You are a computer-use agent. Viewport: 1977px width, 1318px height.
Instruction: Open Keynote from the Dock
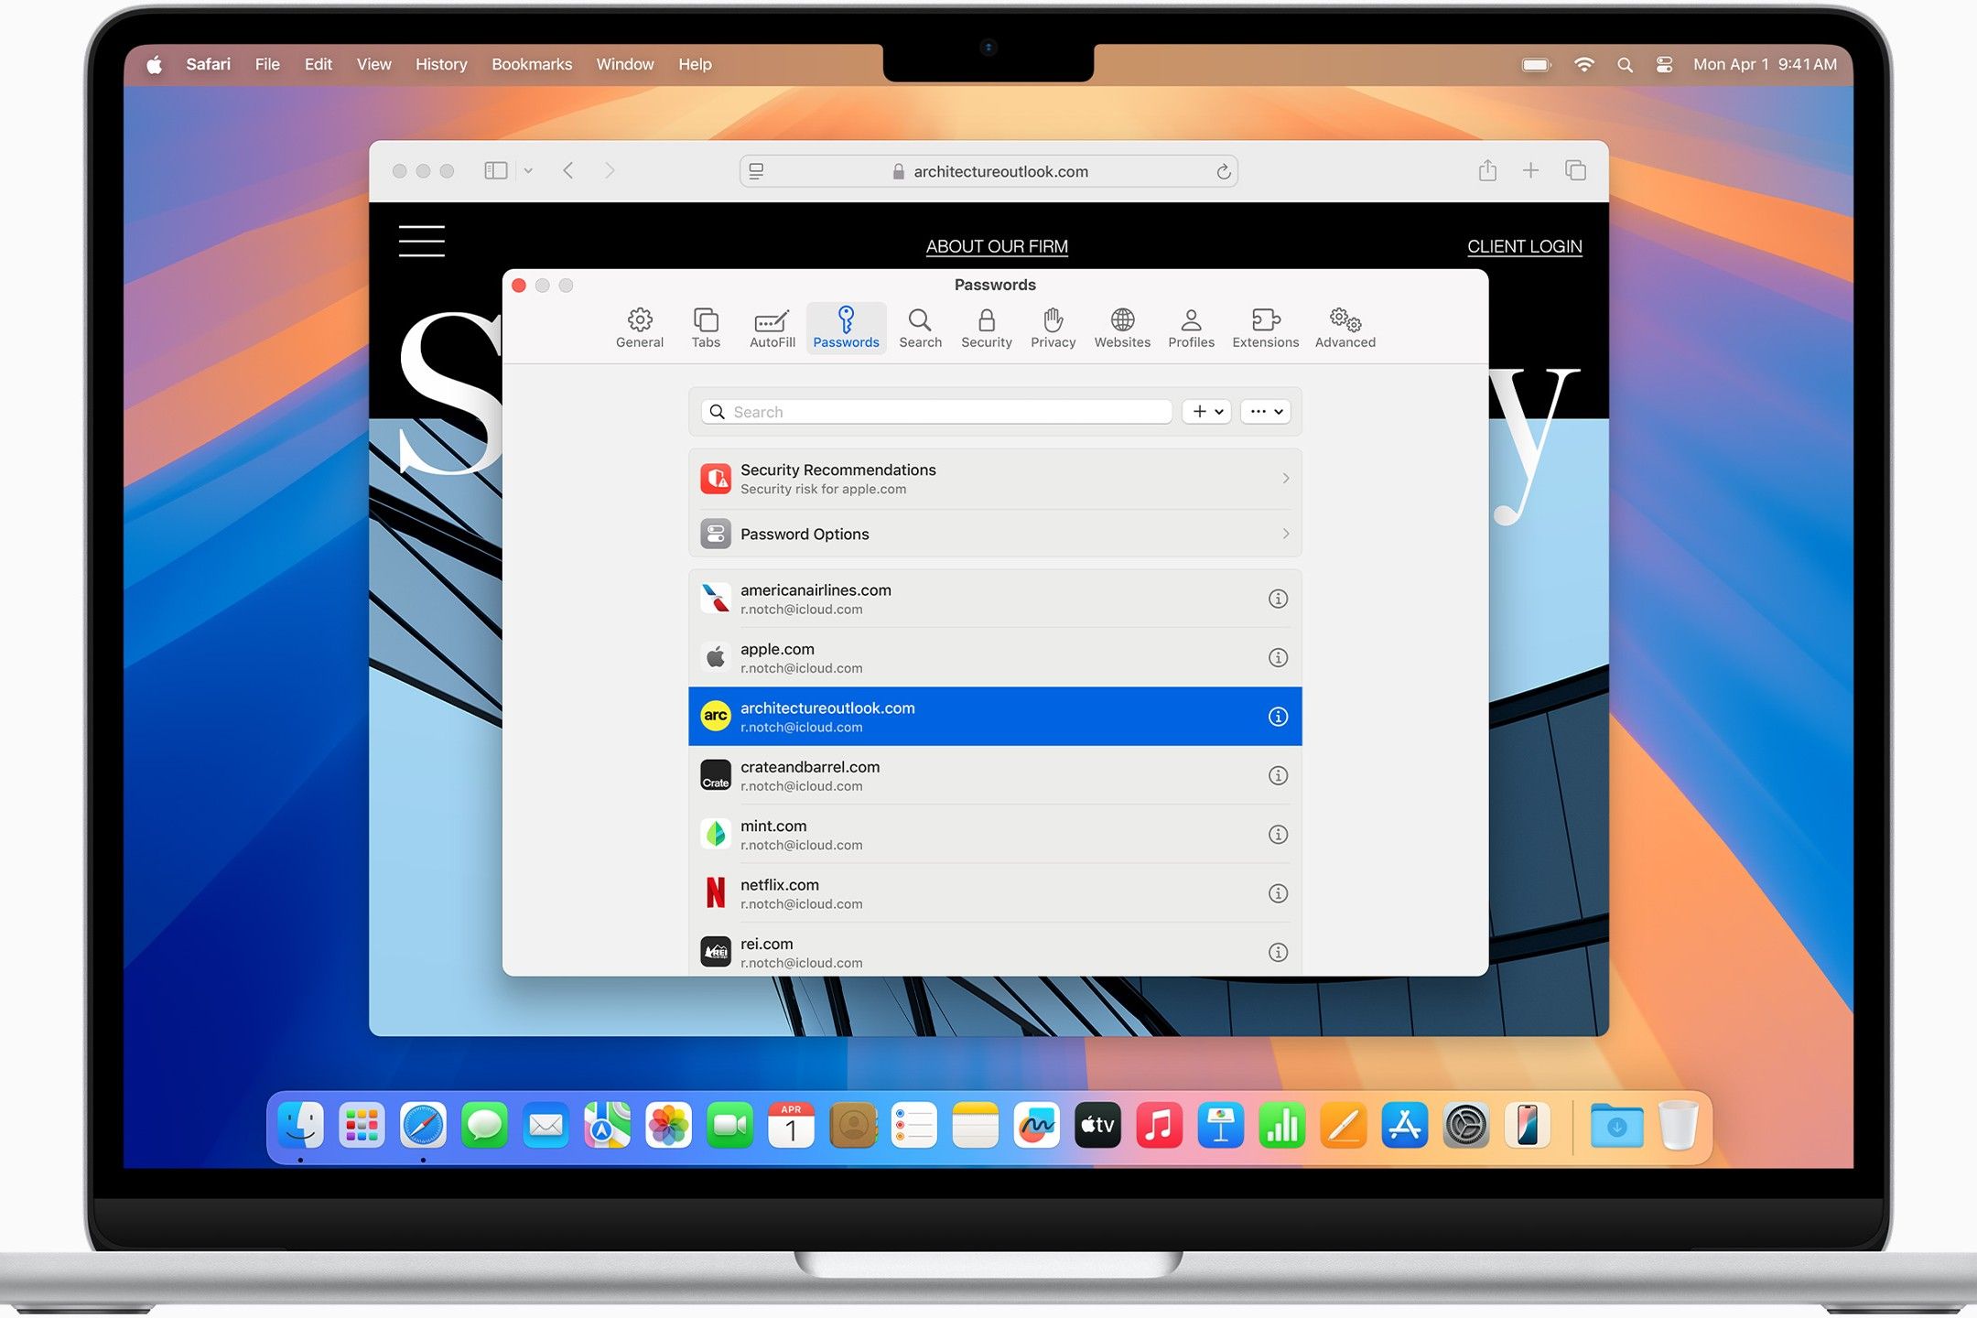click(x=1220, y=1125)
